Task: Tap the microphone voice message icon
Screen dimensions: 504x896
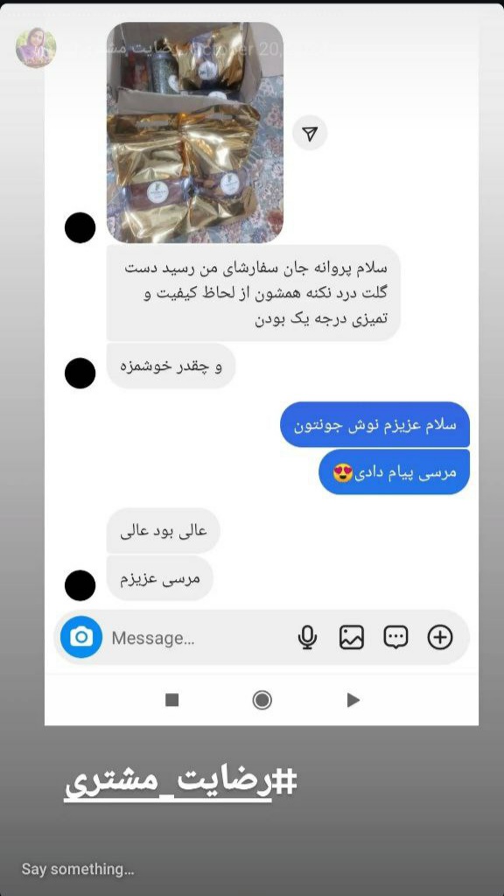Action: click(307, 637)
